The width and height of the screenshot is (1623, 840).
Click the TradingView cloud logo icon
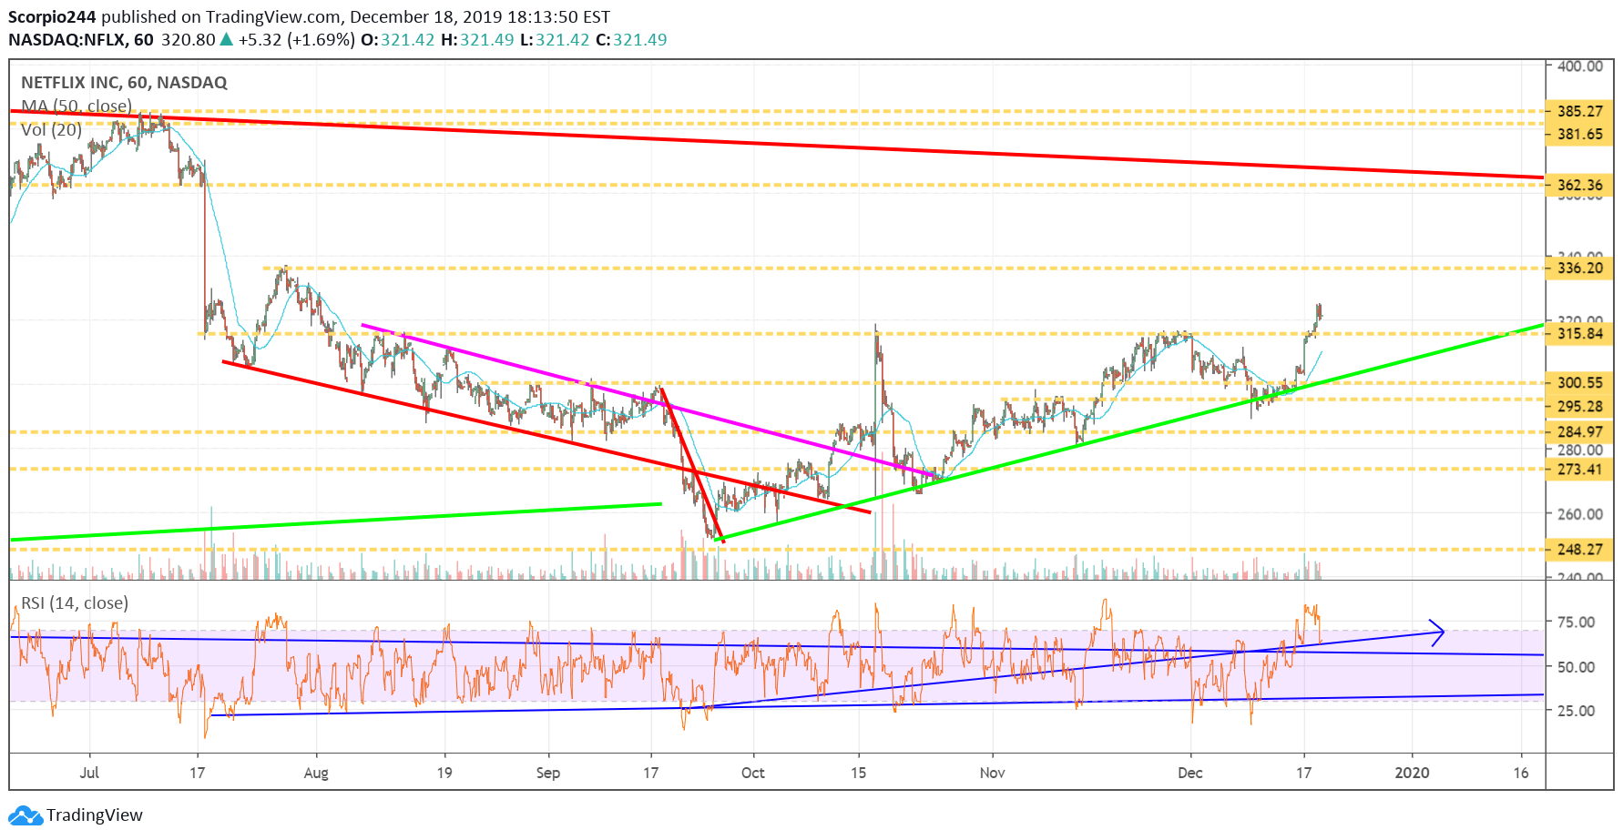pyautogui.click(x=26, y=815)
